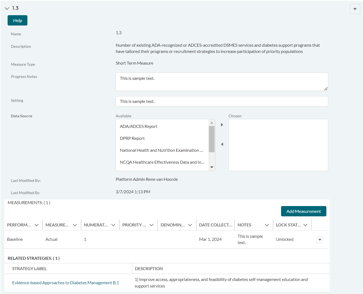
Task: Collapse the 1.3 section chevron
Action: pyautogui.click(x=7, y=8)
